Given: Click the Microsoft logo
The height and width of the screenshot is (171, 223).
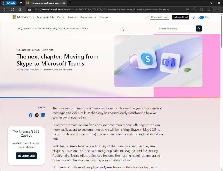Looking at the screenshot, I should coord(21,17).
